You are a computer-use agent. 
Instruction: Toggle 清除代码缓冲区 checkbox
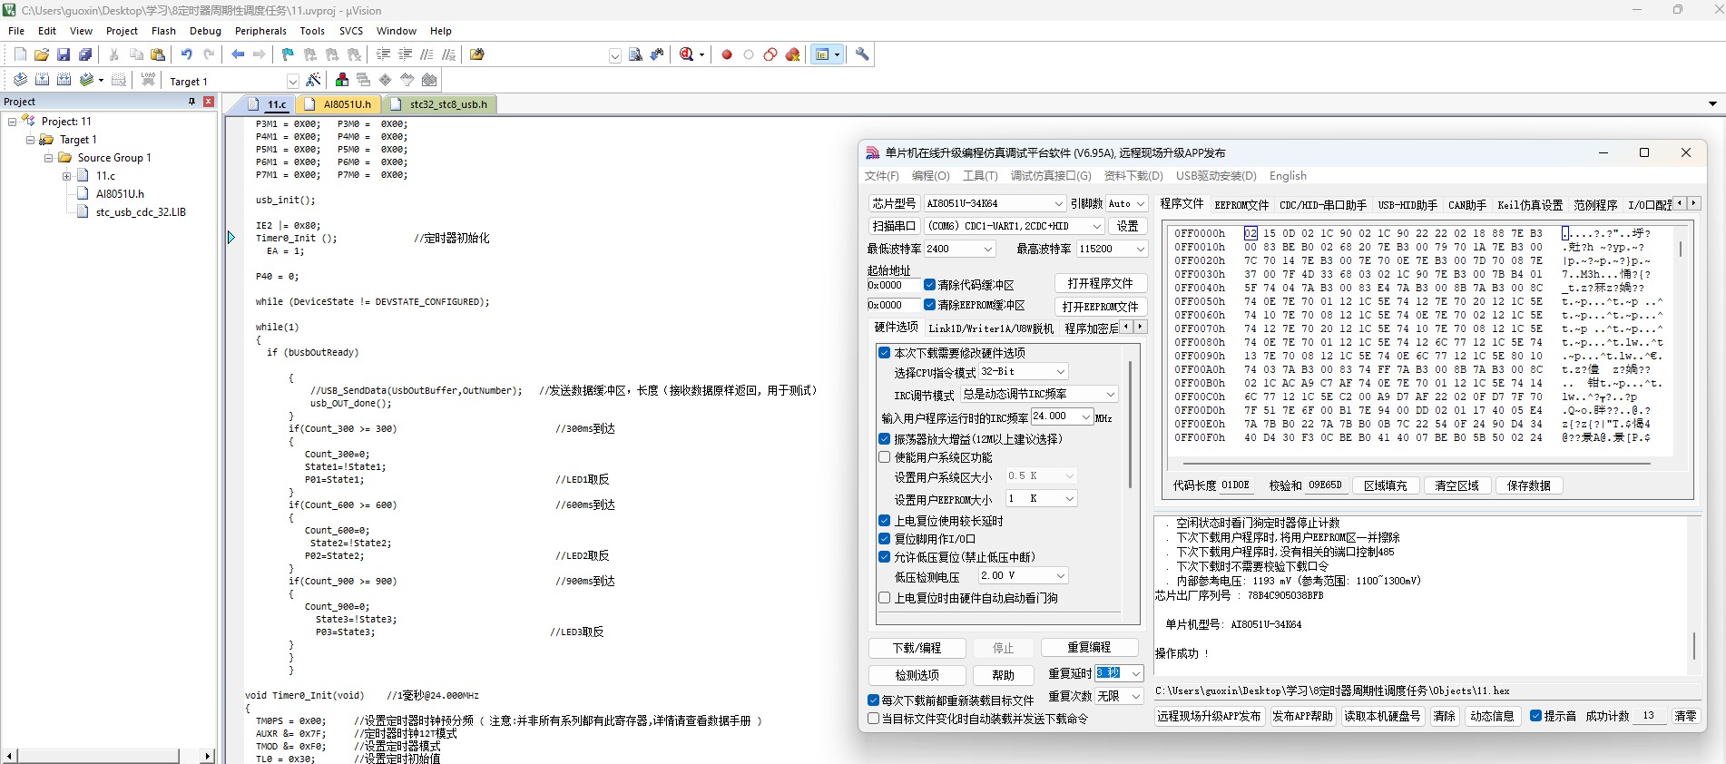coord(930,285)
